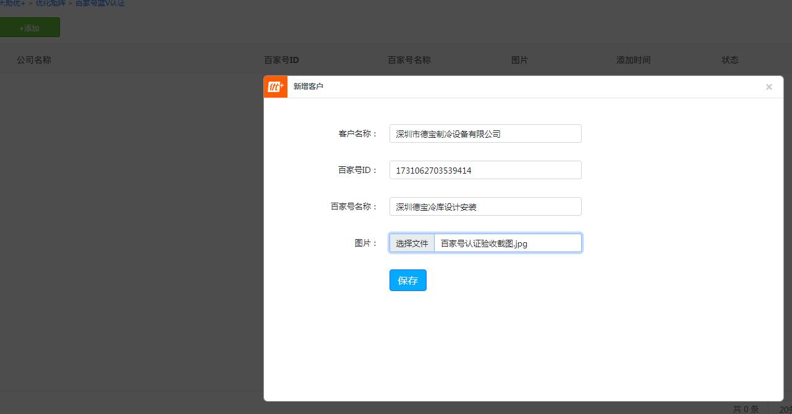Click the 客户名称 input field

485,133
